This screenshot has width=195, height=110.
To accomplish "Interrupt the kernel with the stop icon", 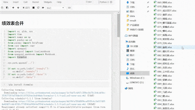I will pos(34,8).
